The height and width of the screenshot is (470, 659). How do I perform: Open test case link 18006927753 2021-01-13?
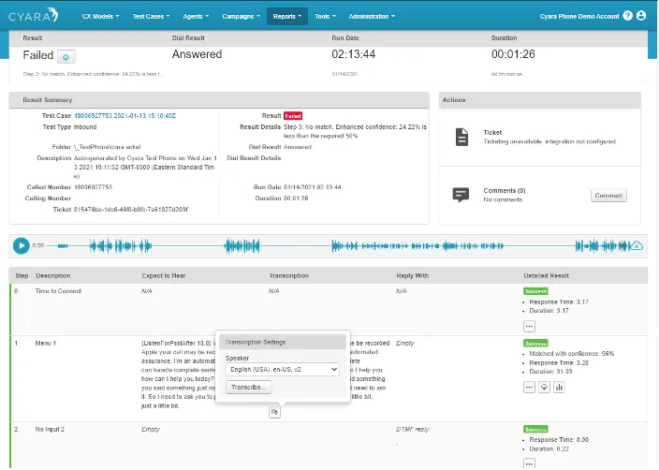tap(124, 115)
